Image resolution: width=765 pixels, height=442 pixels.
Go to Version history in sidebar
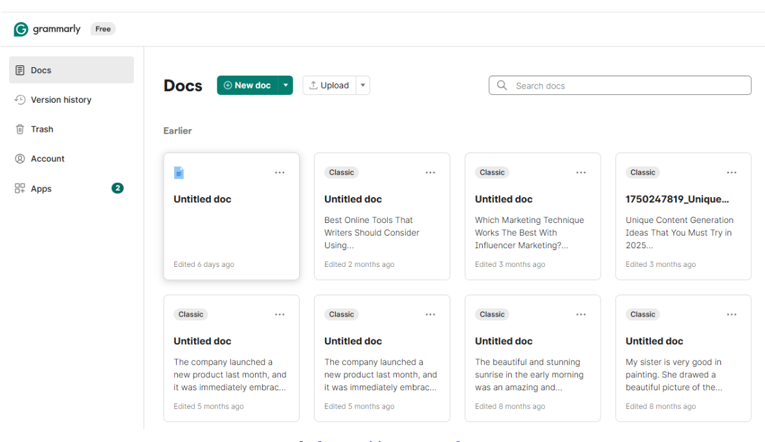[x=61, y=100]
